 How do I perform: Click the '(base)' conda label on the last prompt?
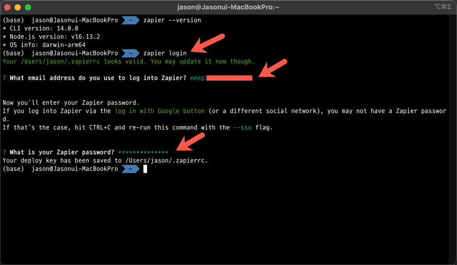(13, 169)
